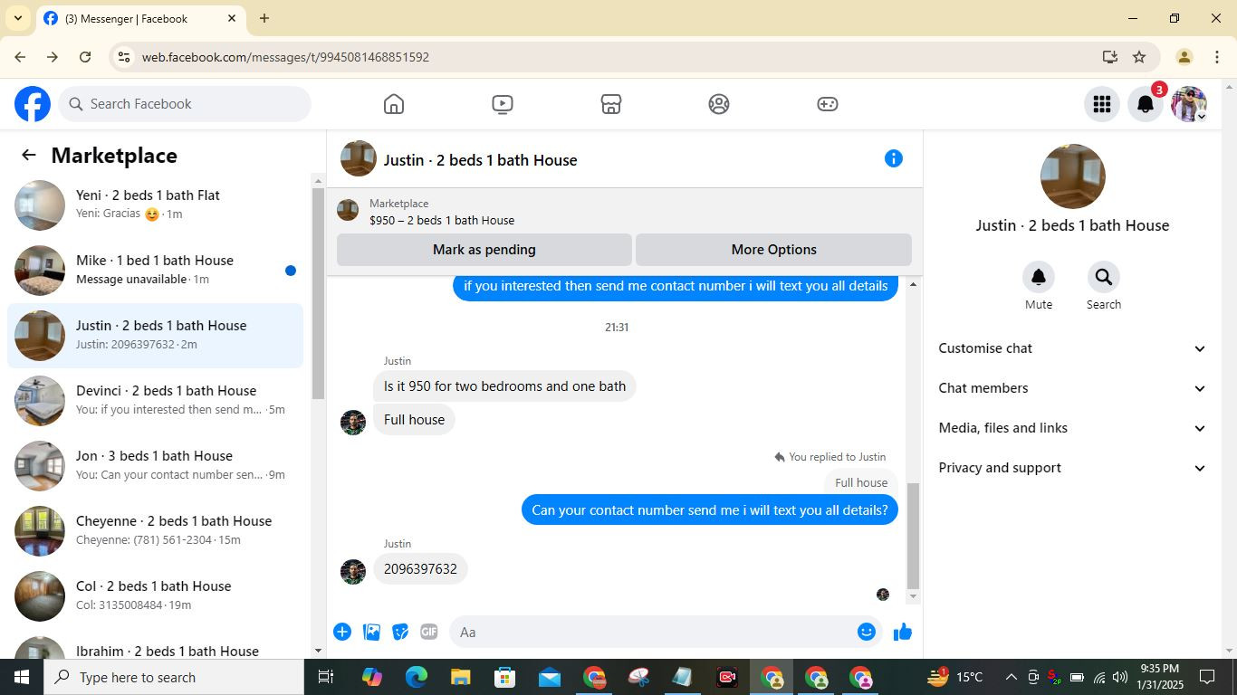1237x695 pixels.
Task: Click the install app icon in the address bar
Action: [1110, 57]
